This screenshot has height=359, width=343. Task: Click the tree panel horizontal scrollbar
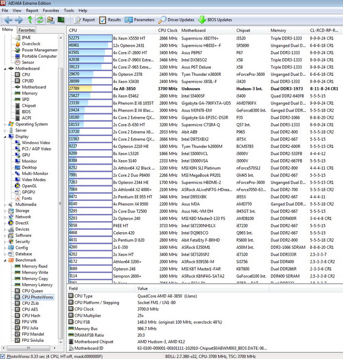(29, 348)
